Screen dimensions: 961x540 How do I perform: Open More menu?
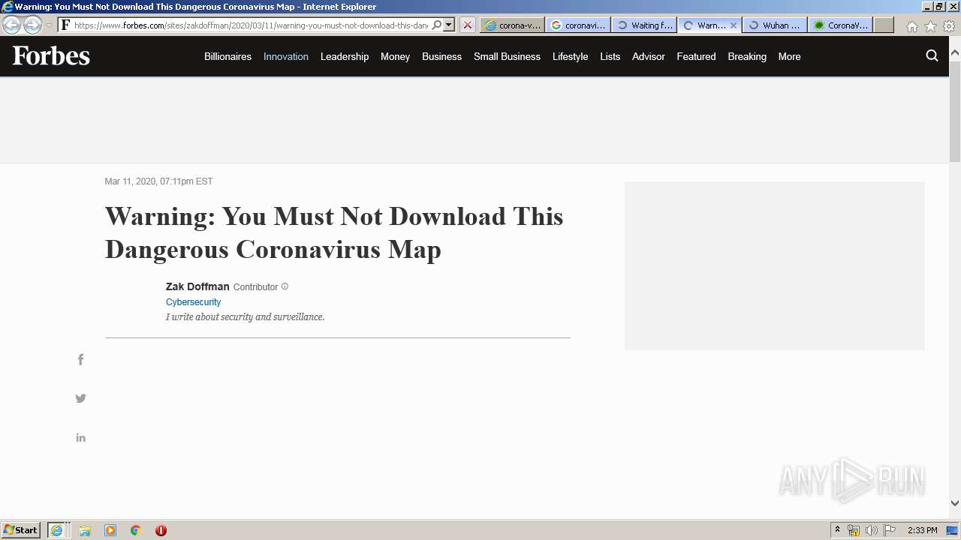(x=789, y=56)
